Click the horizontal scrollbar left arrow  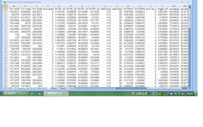[x=117, y=88]
